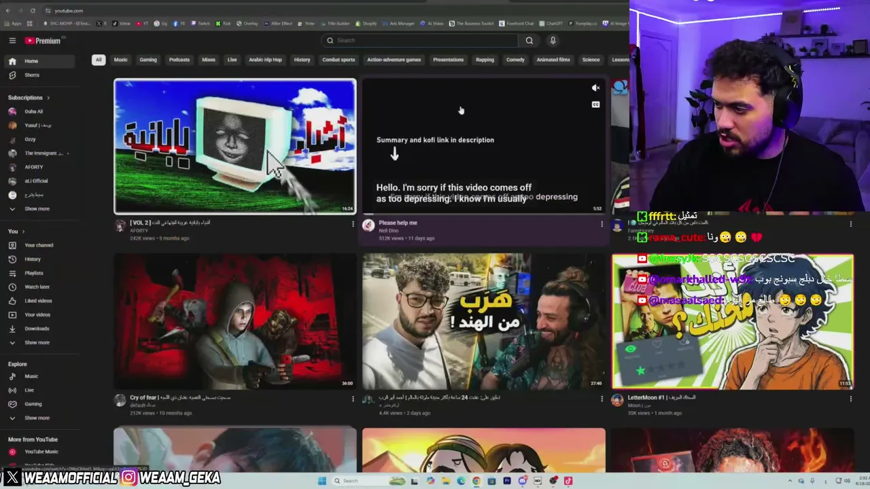The width and height of the screenshot is (870, 489).
Task: Select the Gaming filter chip
Action: pyautogui.click(x=148, y=60)
